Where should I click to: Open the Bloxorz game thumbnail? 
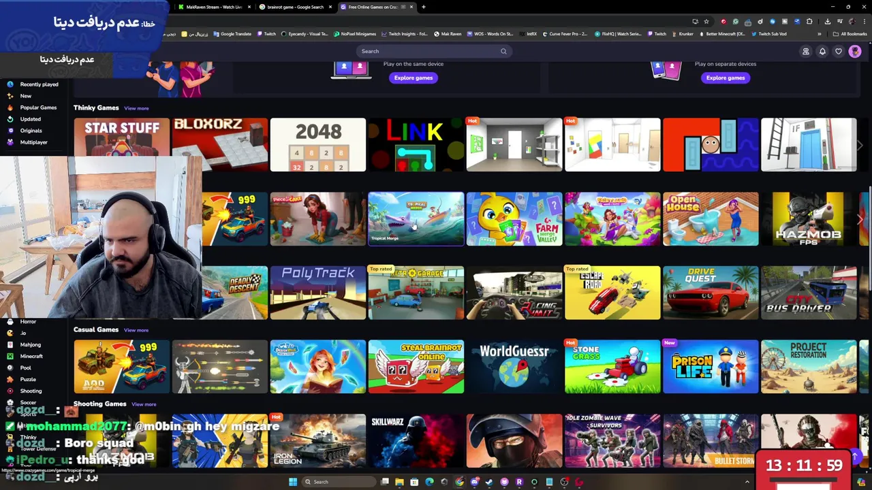(220, 145)
